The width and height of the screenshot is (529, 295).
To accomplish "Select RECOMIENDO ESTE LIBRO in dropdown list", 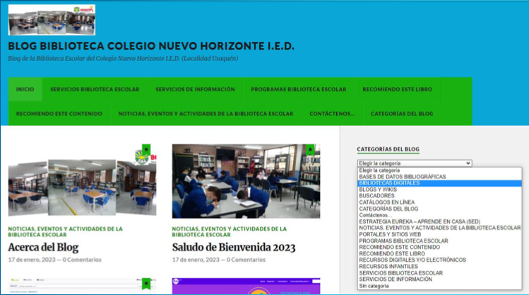I will coord(439,254).
